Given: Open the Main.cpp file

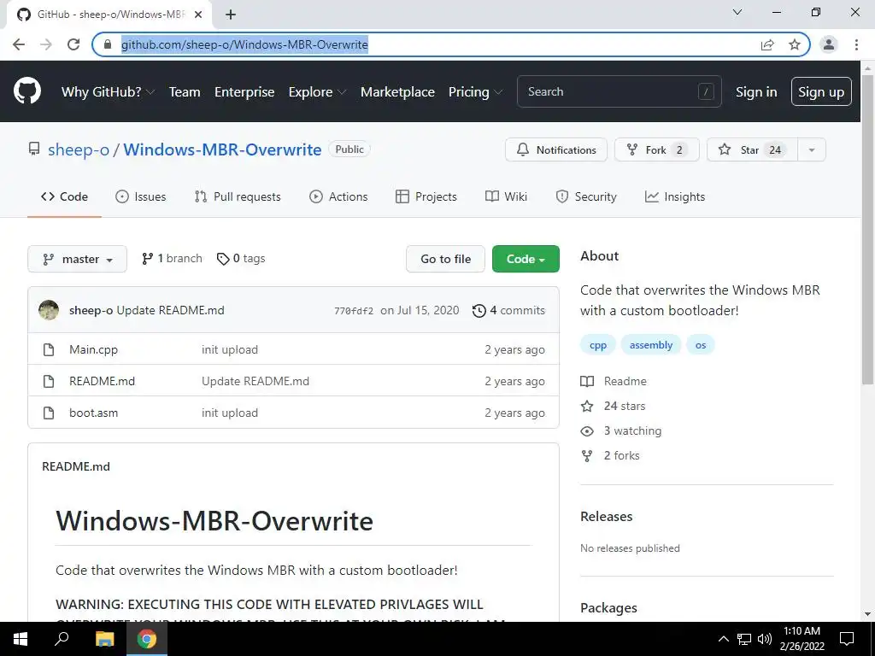Looking at the screenshot, I should click(93, 349).
